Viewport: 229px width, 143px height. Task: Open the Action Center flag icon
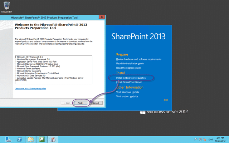pos(196,139)
